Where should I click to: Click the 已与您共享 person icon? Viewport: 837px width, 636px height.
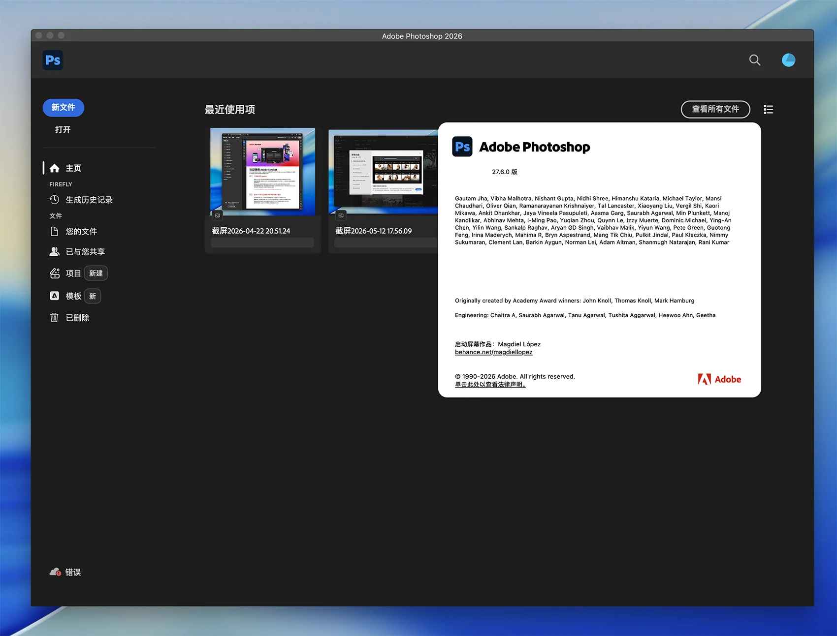(x=54, y=251)
